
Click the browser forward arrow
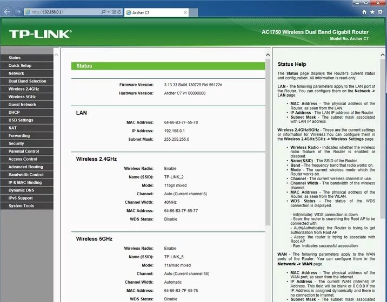18,12
